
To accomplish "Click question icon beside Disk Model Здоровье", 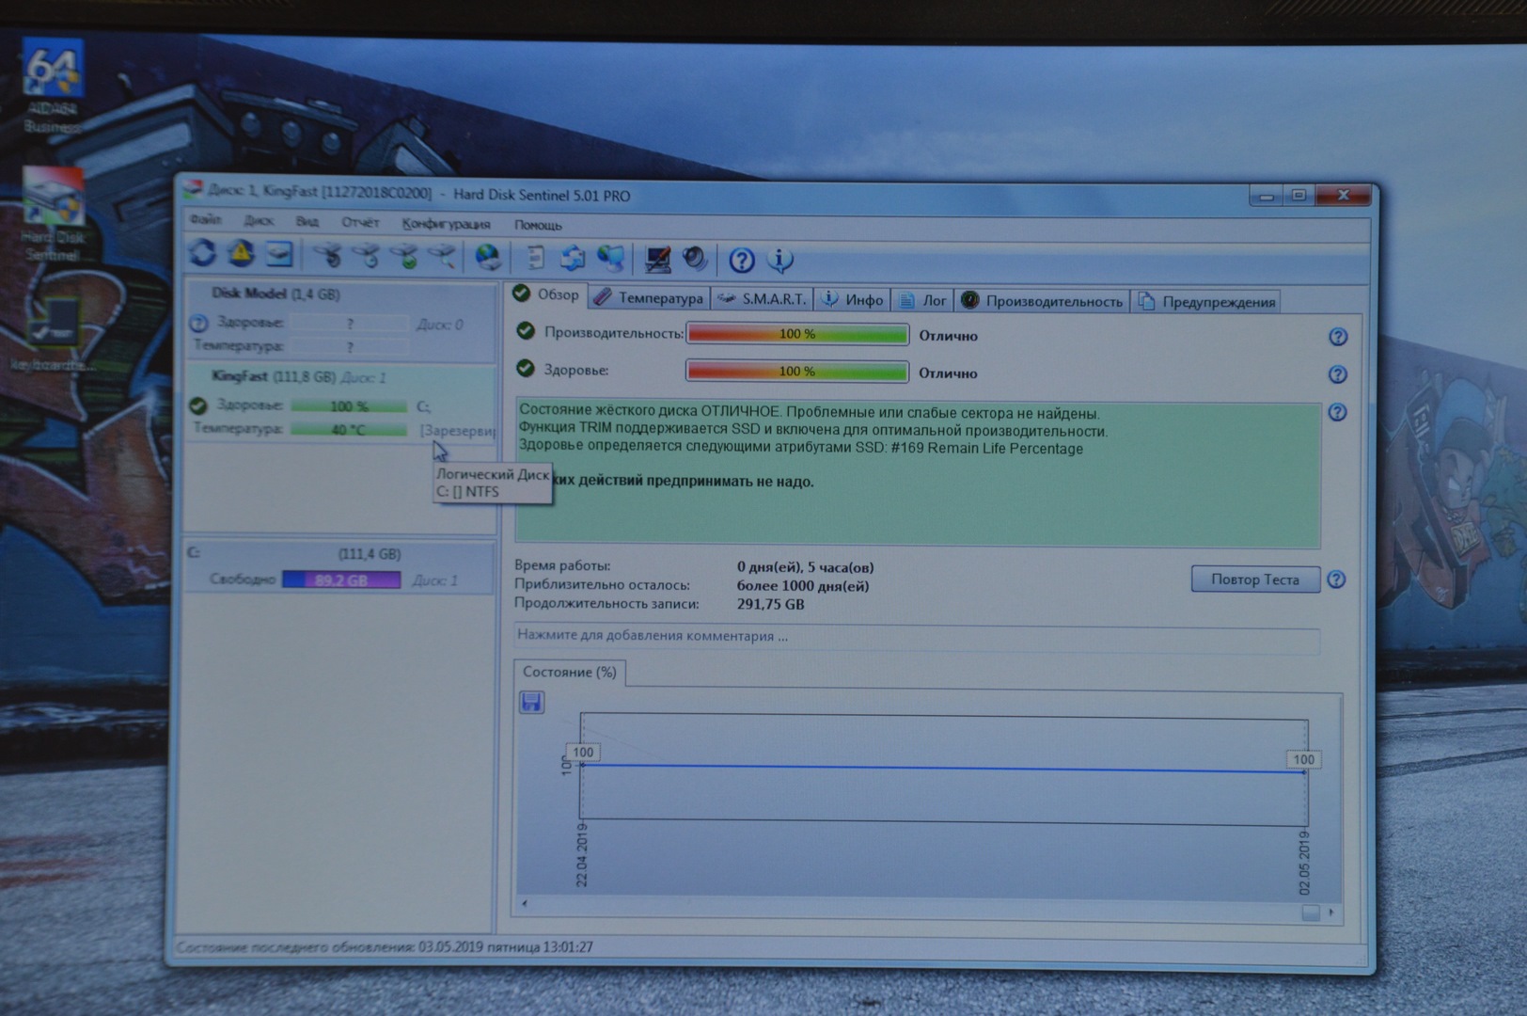I will point(197,324).
